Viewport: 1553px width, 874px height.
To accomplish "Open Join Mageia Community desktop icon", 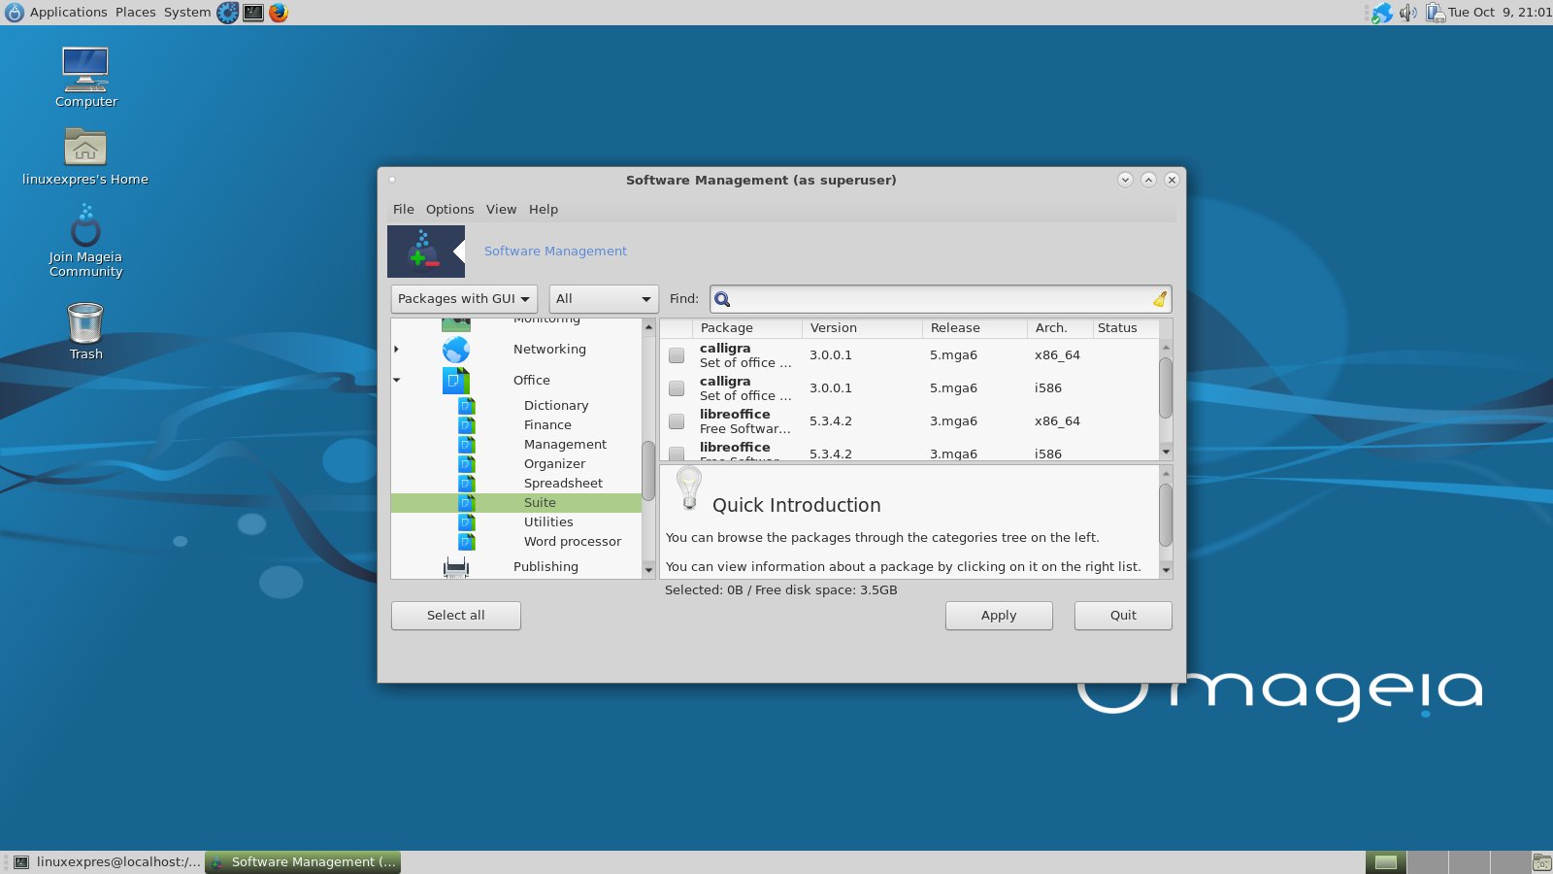I will tap(85, 241).
